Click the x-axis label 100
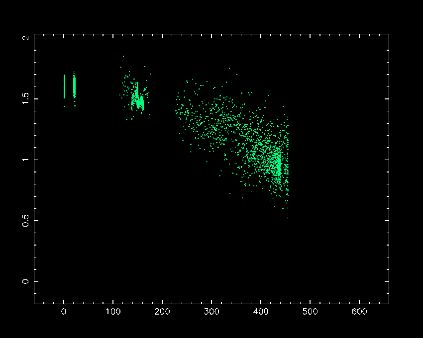The width and height of the screenshot is (423, 338). [x=113, y=312]
